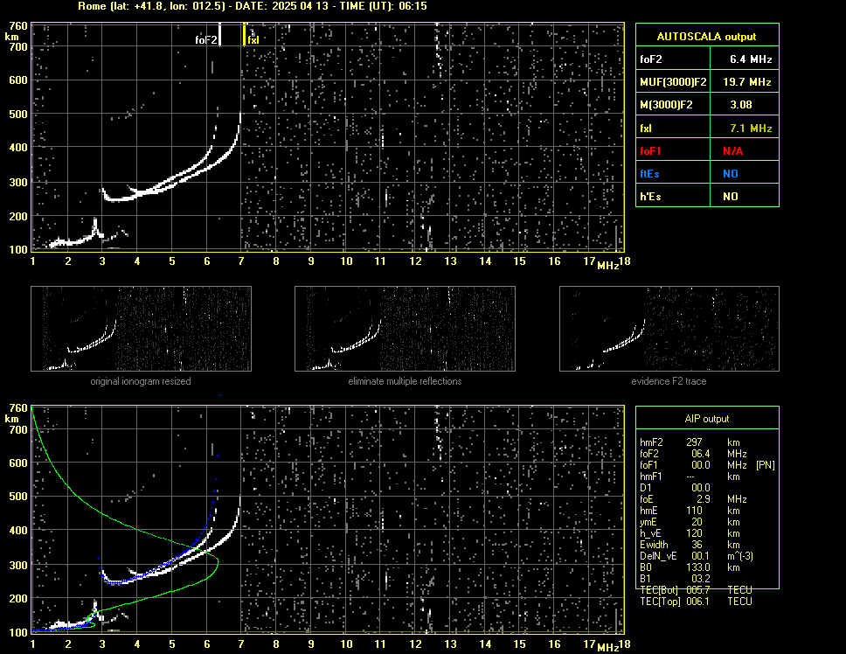
Task: Click the AIP output header
Action: pyautogui.click(x=706, y=419)
